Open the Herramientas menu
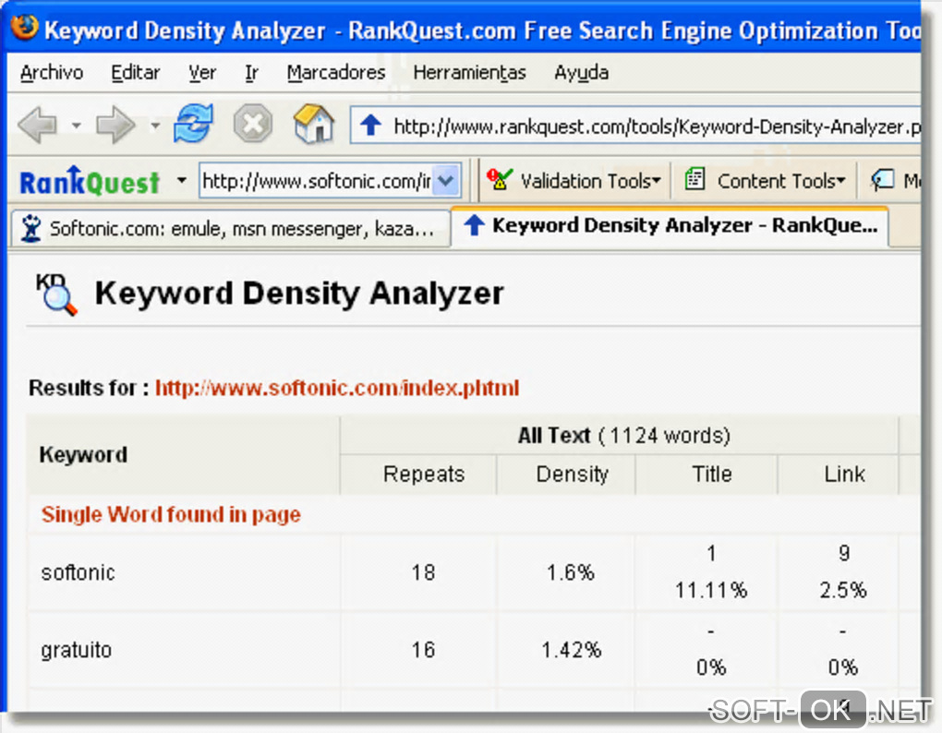This screenshot has height=733, width=942. 469,73
